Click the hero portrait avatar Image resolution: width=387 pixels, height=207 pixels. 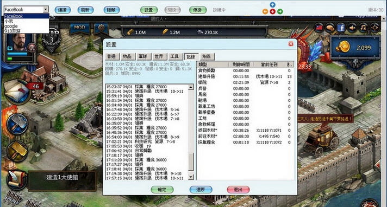click(19, 42)
